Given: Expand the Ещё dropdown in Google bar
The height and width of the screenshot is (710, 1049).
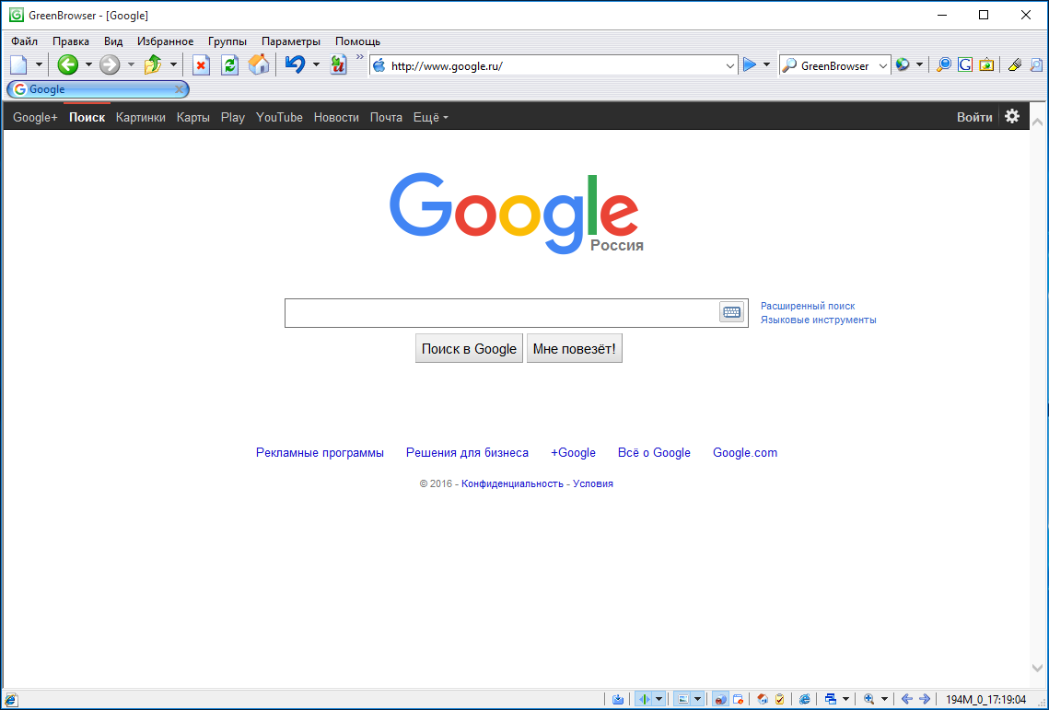Looking at the screenshot, I should 430,117.
